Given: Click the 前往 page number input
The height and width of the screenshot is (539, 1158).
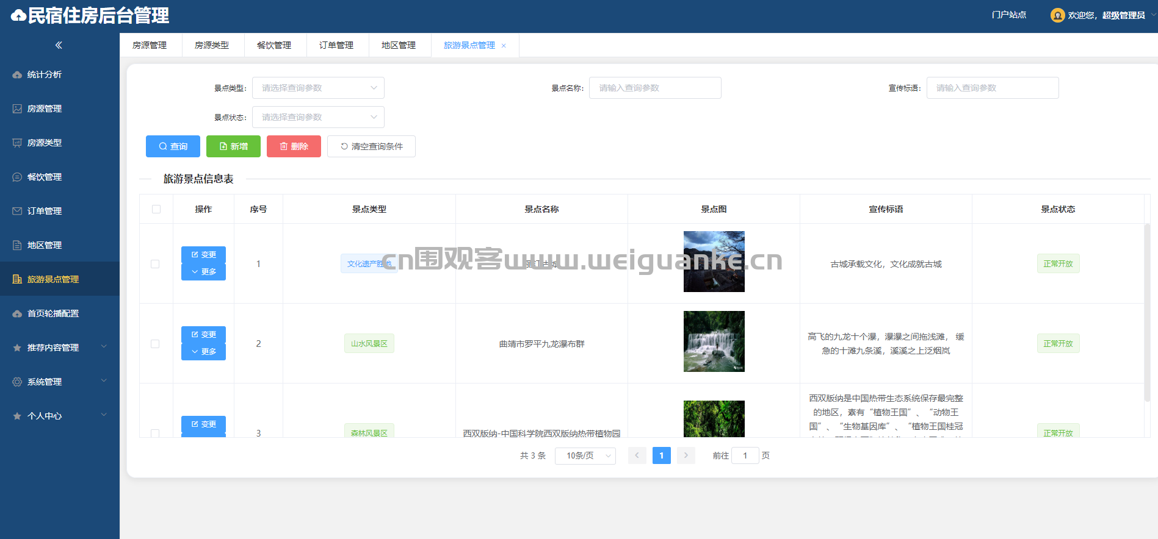Looking at the screenshot, I should click(x=745, y=455).
